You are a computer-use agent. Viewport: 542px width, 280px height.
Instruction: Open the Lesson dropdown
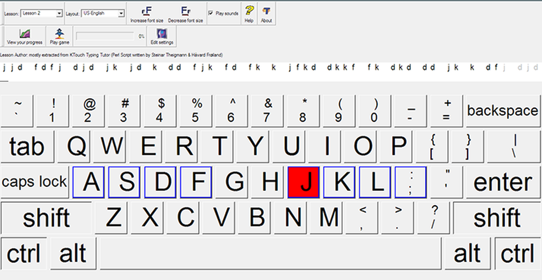point(42,14)
